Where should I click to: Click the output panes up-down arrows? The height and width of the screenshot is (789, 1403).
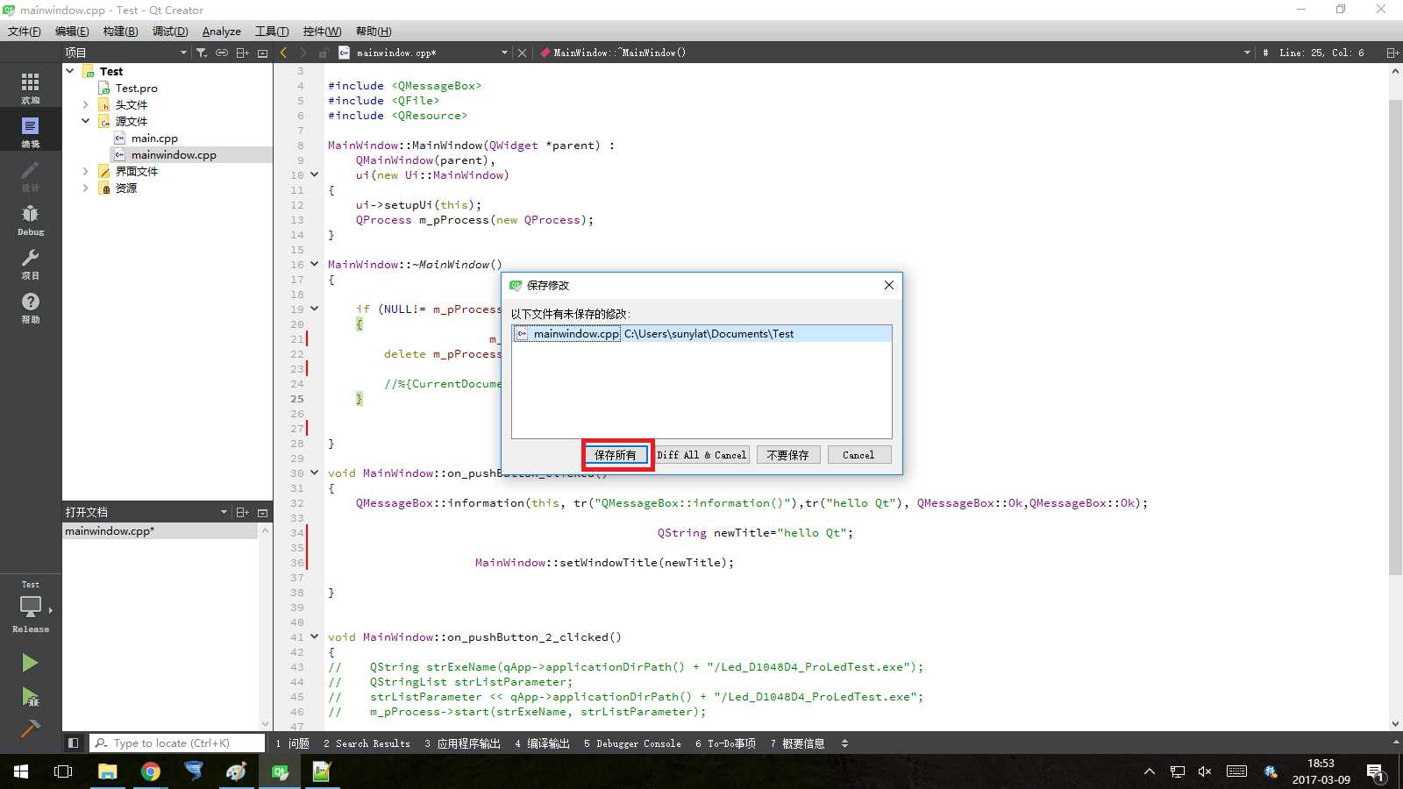(x=844, y=743)
